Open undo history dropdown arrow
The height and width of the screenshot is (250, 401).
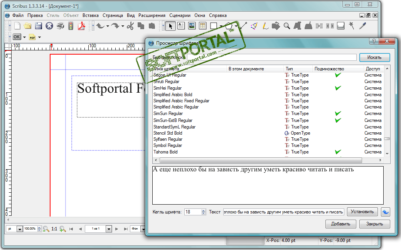(x=108, y=26)
